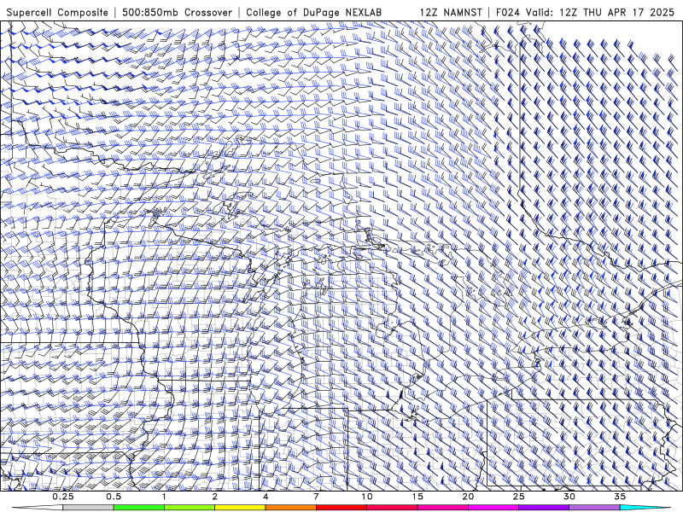683x512 pixels.
Task: Click the legend value 30
Action: [x=569, y=497]
